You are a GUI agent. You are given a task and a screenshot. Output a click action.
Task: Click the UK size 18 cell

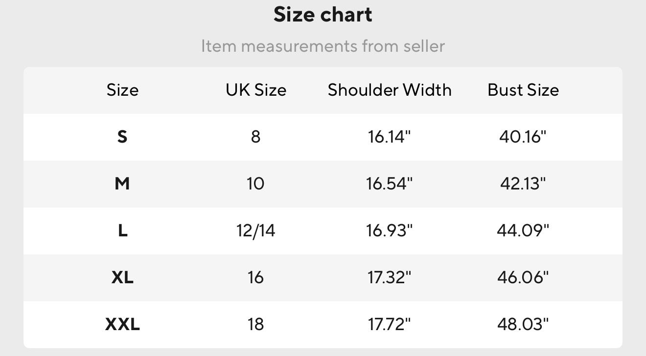pos(256,324)
